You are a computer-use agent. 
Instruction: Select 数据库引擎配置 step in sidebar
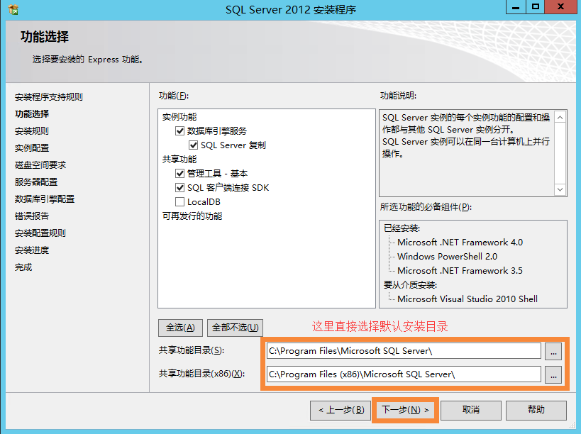(45, 199)
